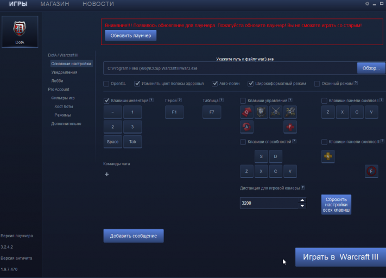The image size is (386, 278).
Task: Switch to the МАГАЗИН tab
Action: tap(55, 4)
